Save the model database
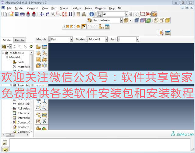 pos(16,14)
